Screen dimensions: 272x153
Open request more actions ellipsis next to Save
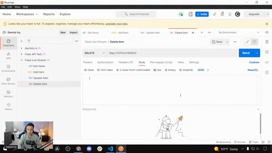click(x=235, y=42)
